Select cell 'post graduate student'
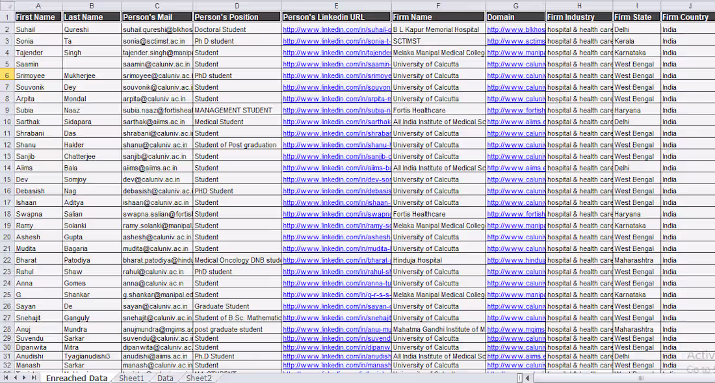The image size is (715, 383). click(x=237, y=329)
